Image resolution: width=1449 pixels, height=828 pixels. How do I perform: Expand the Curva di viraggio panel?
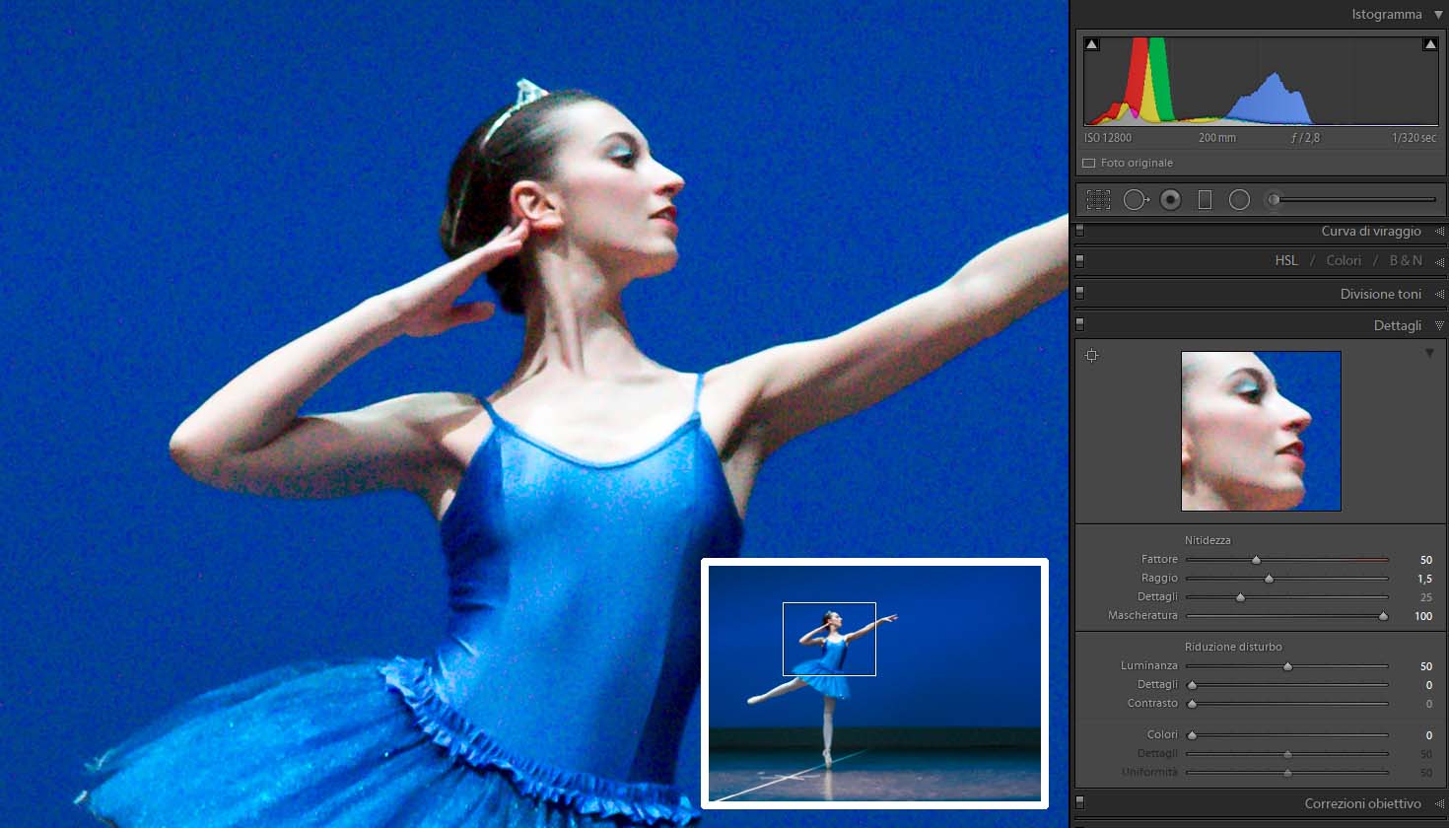point(1439,232)
